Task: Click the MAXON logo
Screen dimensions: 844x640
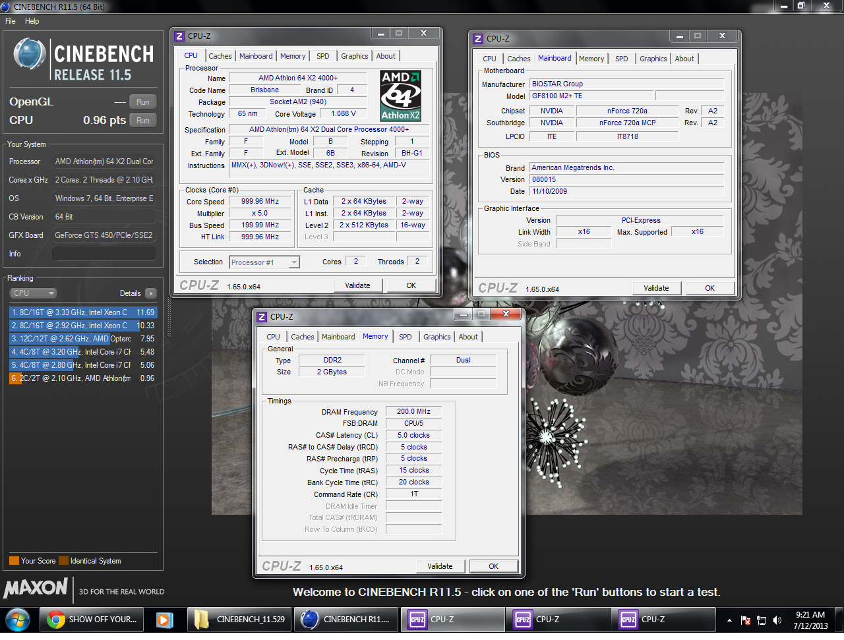Action: pyautogui.click(x=36, y=587)
